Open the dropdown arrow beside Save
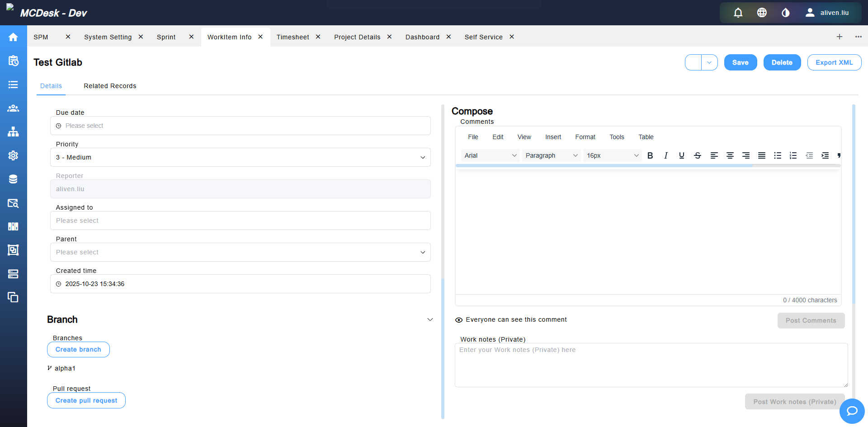This screenshot has height=427, width=868. pos(709,62)
